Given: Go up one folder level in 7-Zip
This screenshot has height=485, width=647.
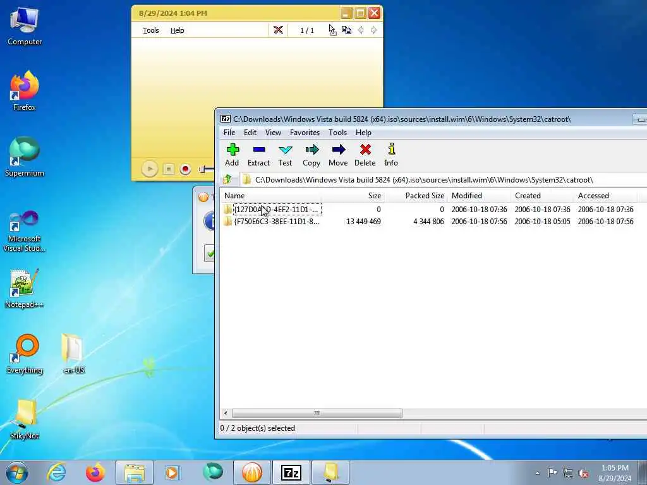Looking at the screenshot, I should (227, 180).
